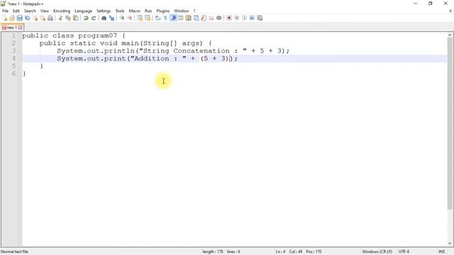Viewport: 454px width, 255px height.
Task: Open Find dialog via binoculars icon
Action: point(104,18)
